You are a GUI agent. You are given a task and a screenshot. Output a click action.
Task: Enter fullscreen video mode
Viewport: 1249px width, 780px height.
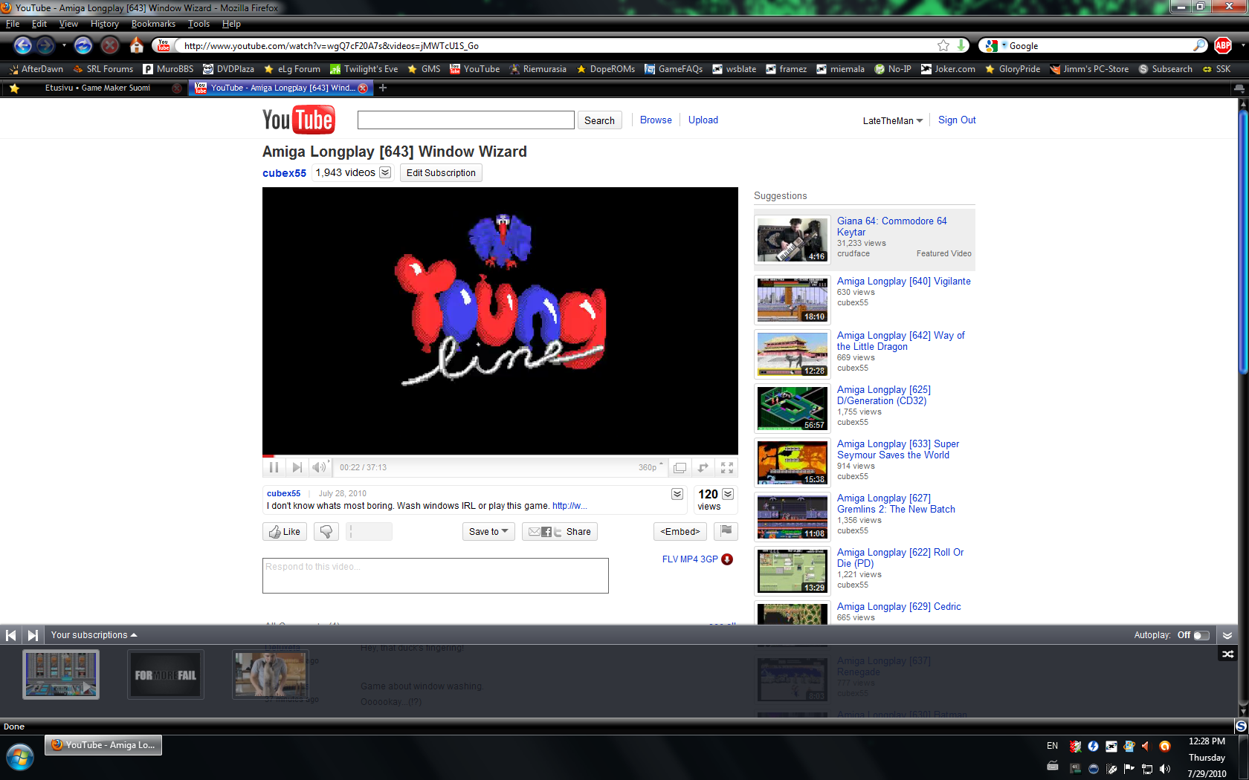pos(726,467)
